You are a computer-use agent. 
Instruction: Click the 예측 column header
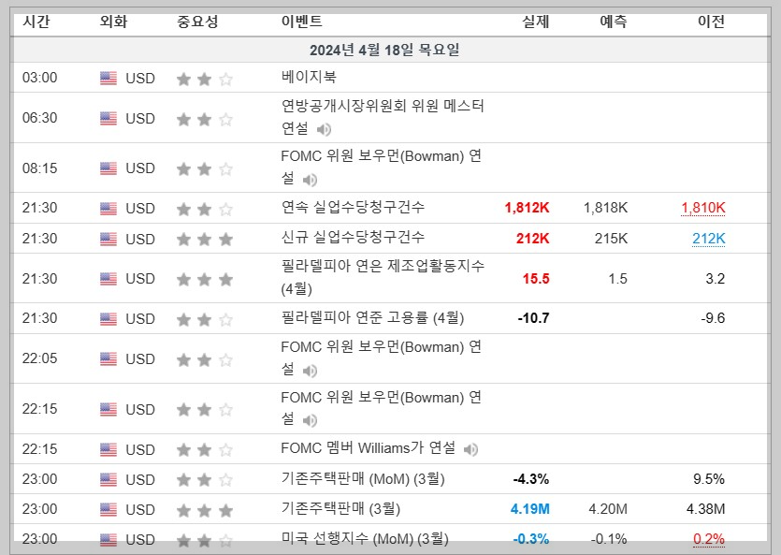pos(614,22)
